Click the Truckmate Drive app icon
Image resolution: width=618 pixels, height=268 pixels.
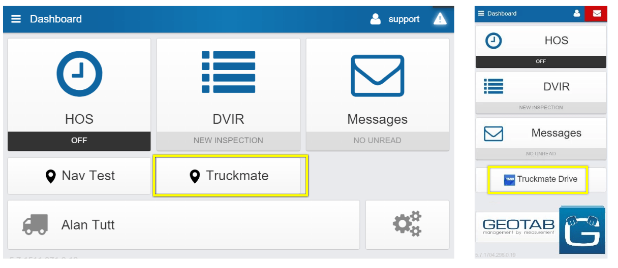[509, 180]
